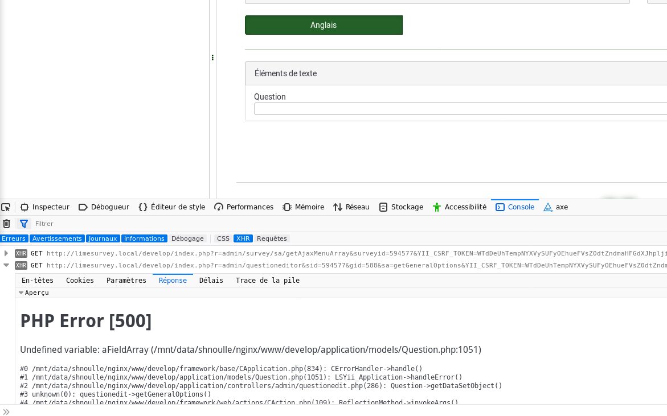667x416 pixels.
Task: Click the green Anglais button
Action: pos(324,25)
